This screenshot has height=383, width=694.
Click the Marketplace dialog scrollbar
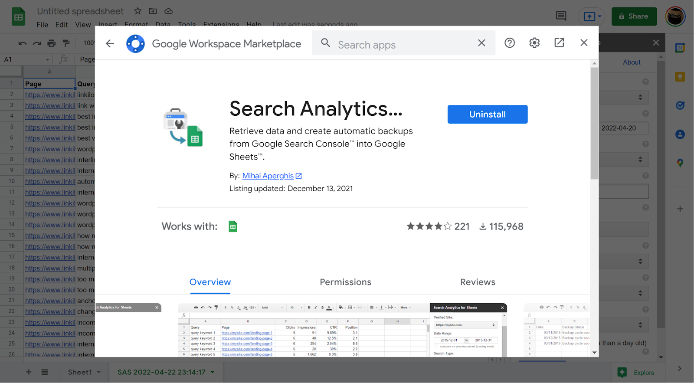594,123
